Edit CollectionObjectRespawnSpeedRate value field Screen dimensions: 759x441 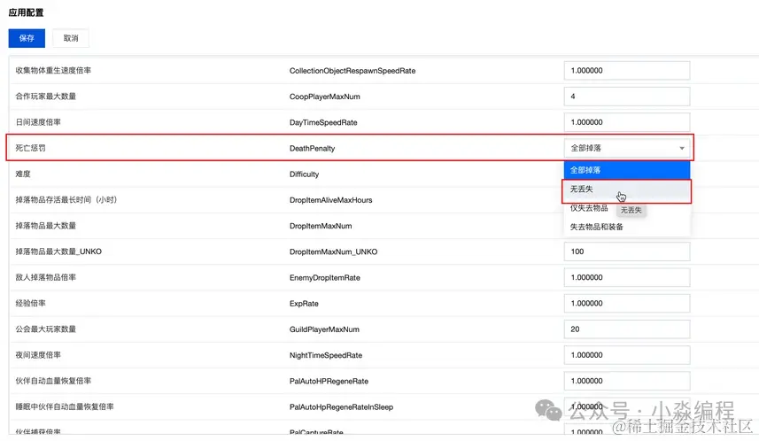point(627,71)
